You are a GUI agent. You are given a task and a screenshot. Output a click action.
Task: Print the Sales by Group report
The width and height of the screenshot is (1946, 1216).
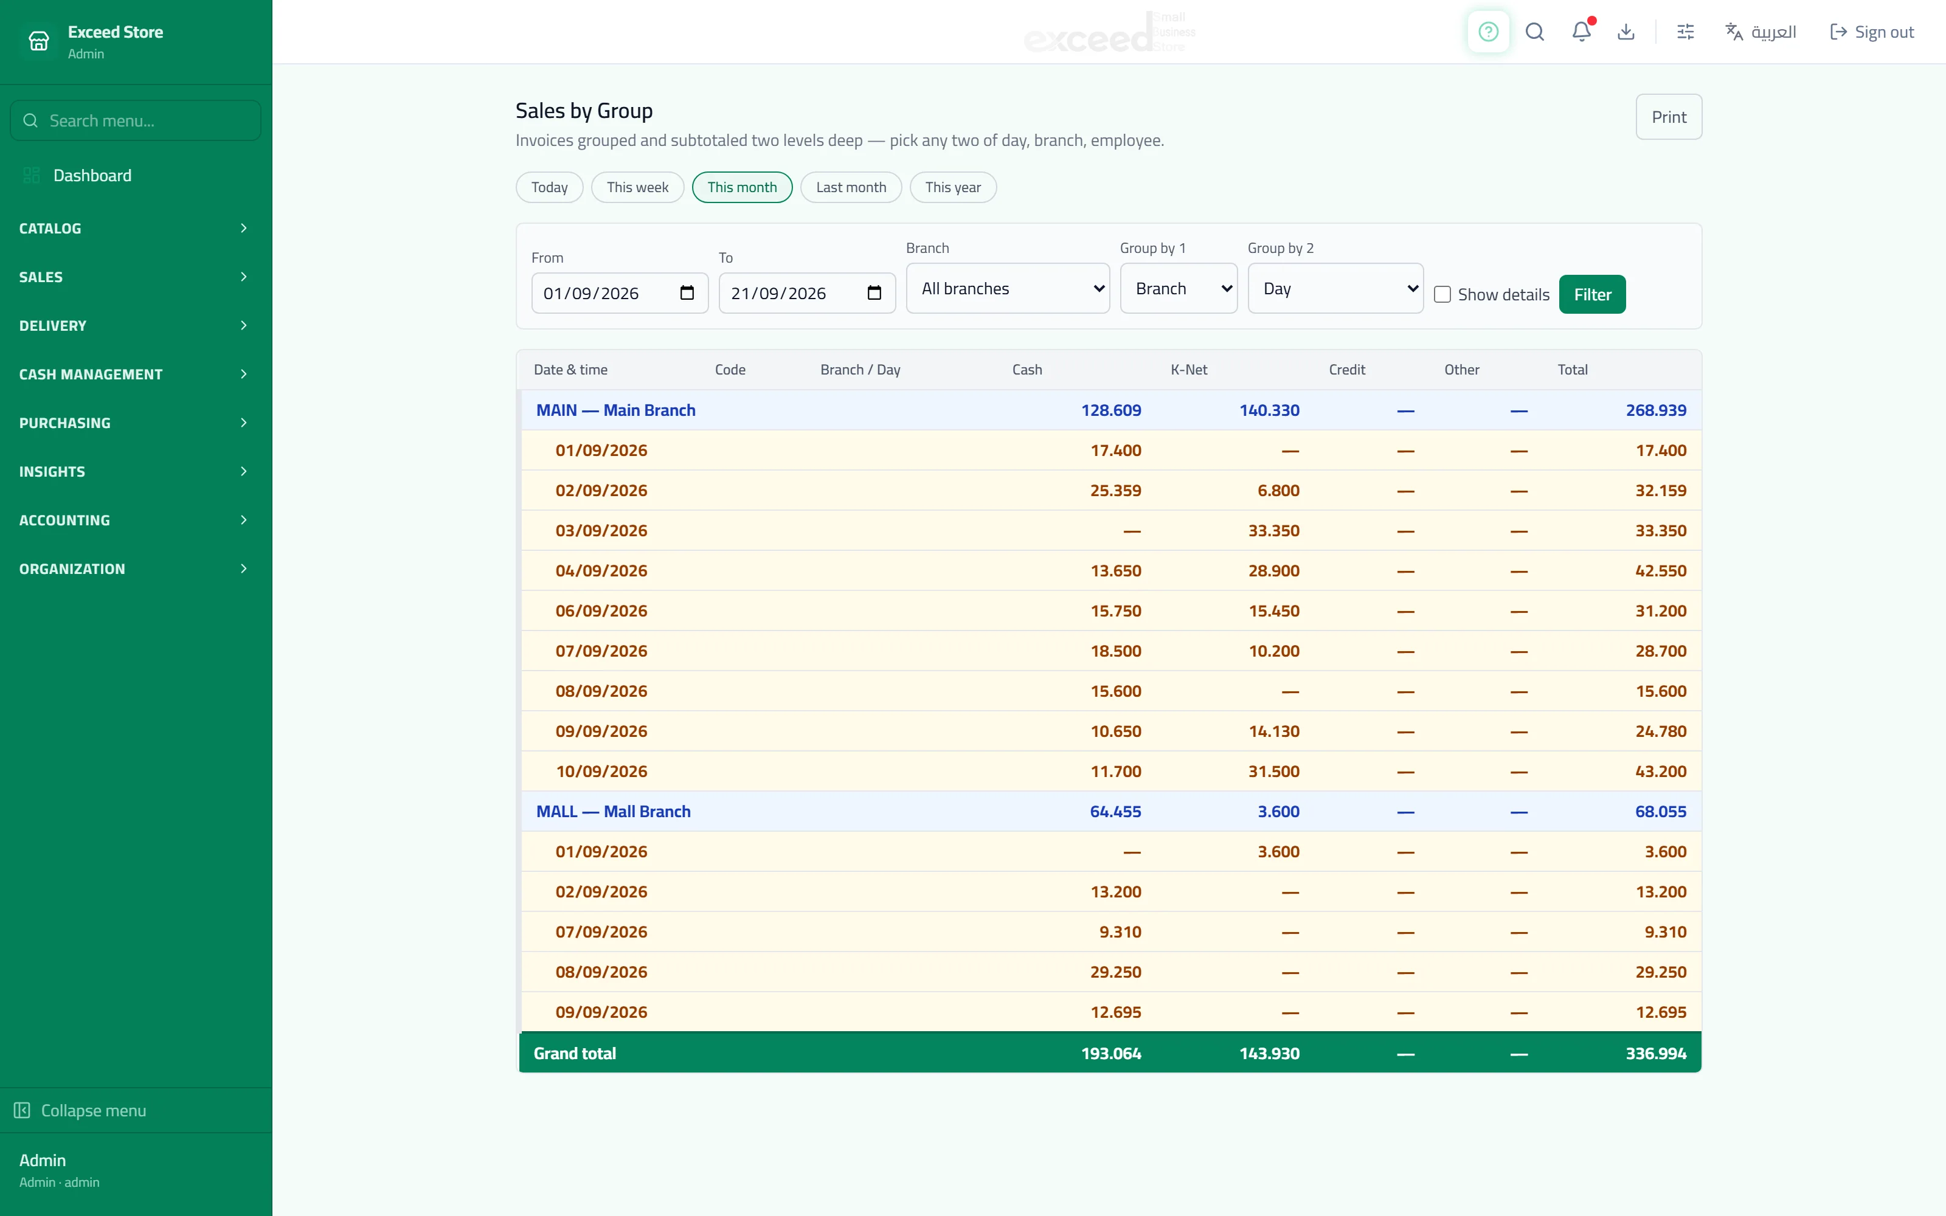click(1669, 117)
